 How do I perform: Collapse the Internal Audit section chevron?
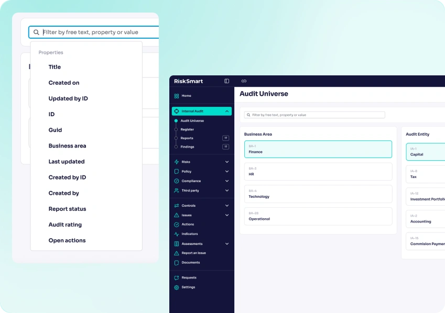[226, 111]
